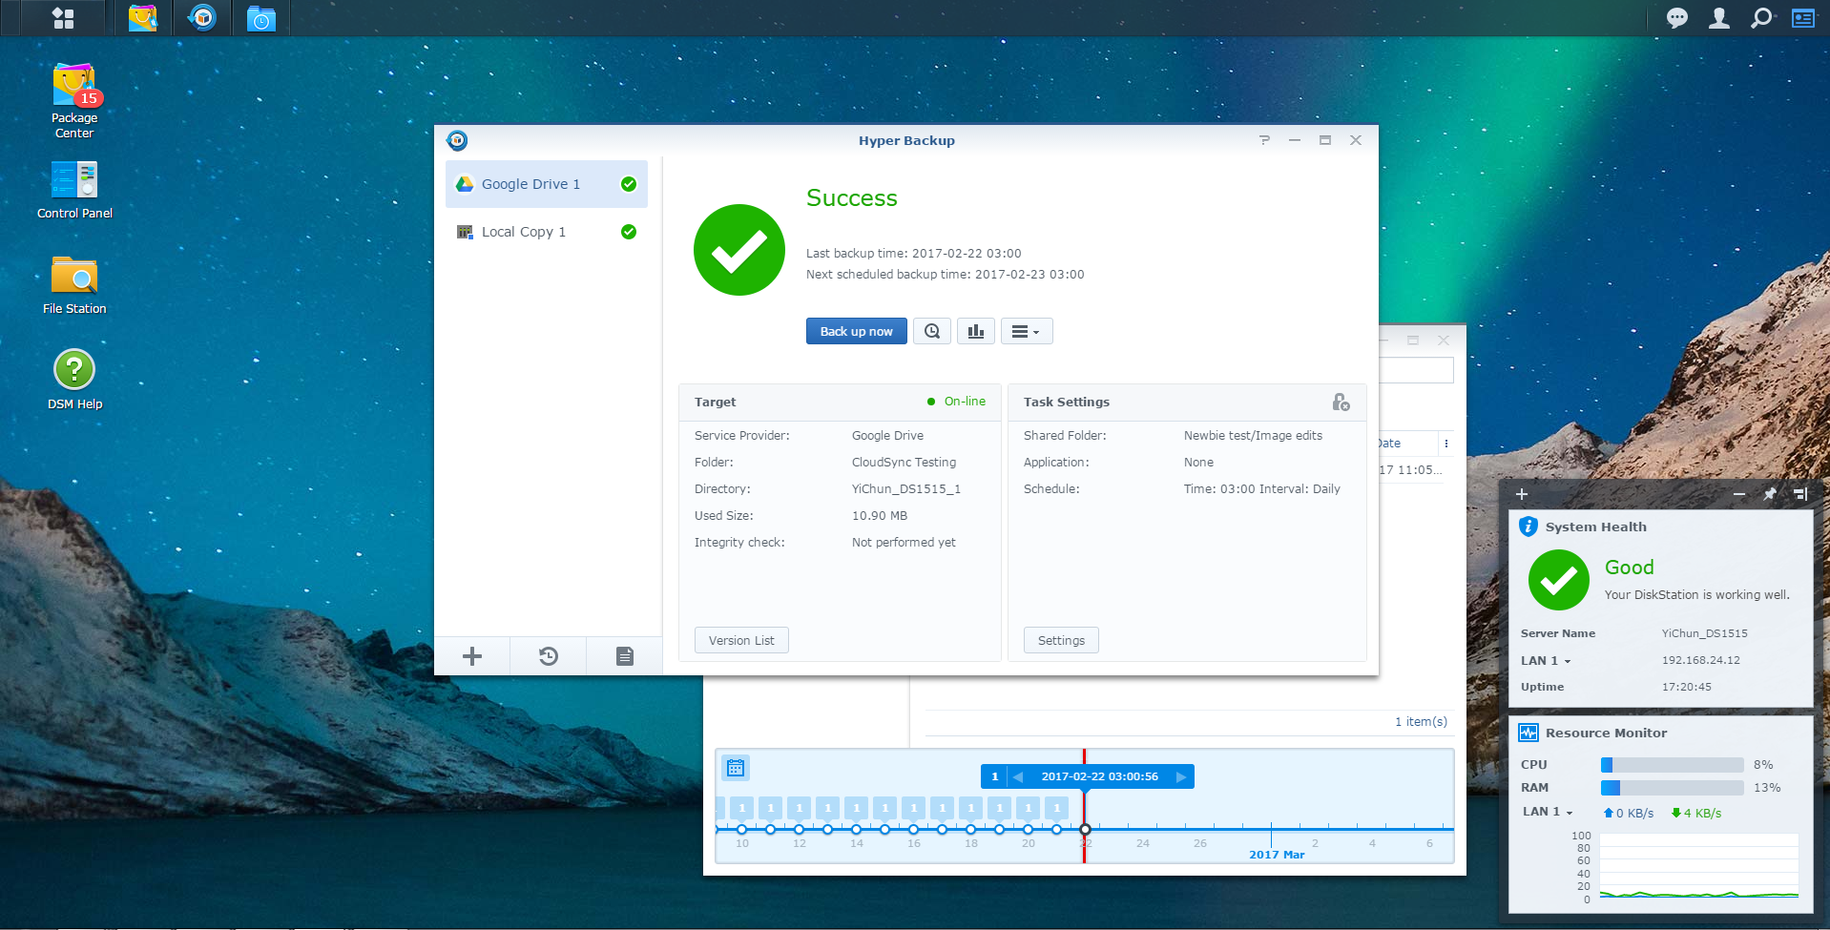Open the notifications chat bubble icon
The width and height of the screenshot is (1830, 930).
pos(1676,18)
